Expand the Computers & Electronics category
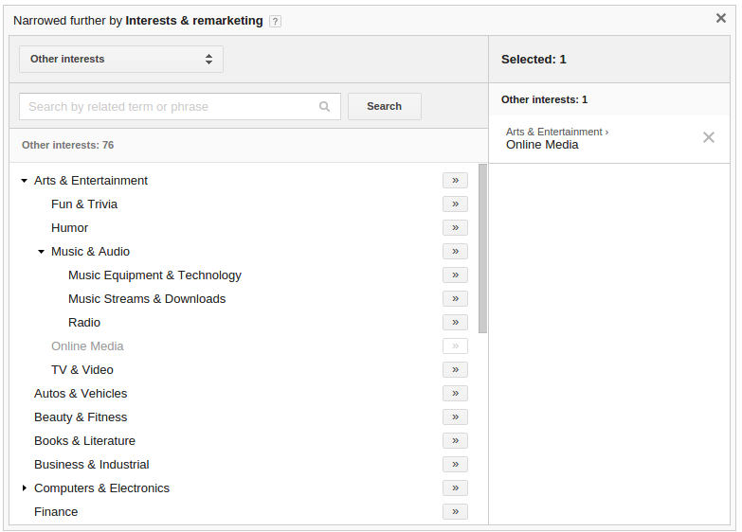Image resolution: width=742 pixels, height=532 pixels. pyautogui.click(x=25, y=488)
